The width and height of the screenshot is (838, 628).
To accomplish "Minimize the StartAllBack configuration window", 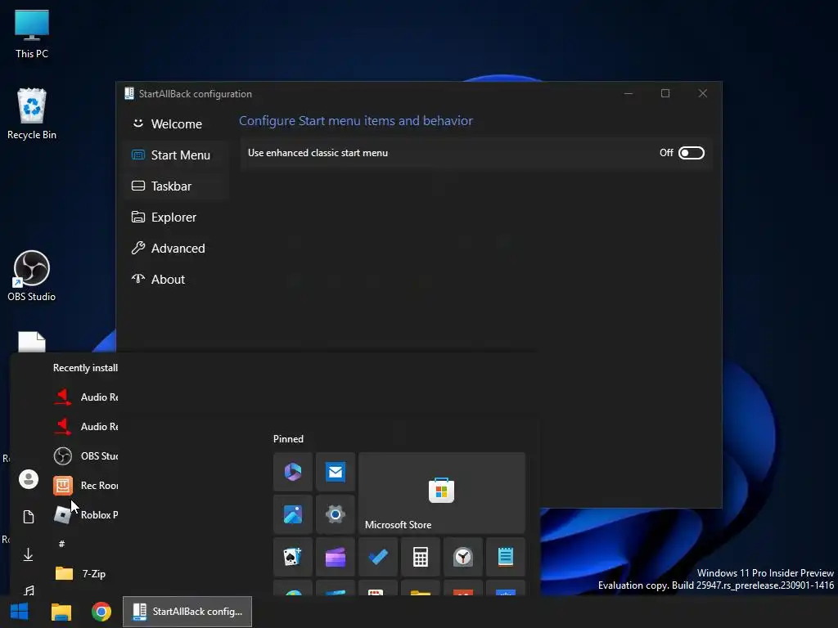I will coord(628,93).
